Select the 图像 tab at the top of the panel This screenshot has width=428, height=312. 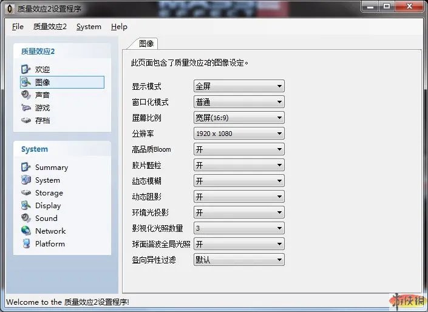pos(146,44)
